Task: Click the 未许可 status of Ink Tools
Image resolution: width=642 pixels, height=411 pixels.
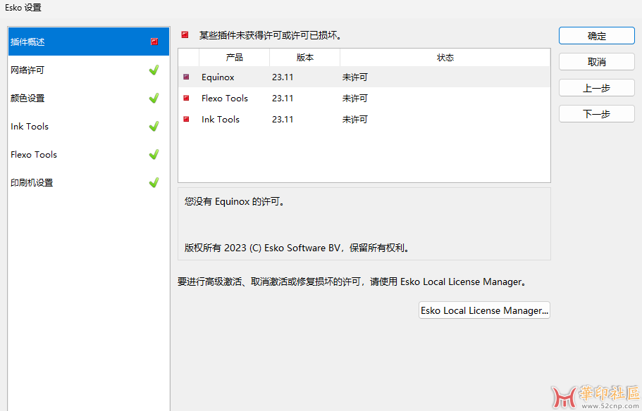Action: coord(355,120)
